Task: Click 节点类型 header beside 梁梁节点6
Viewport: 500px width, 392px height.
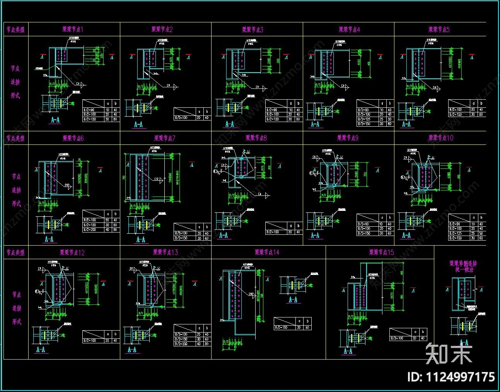Action: click(15, 138)
